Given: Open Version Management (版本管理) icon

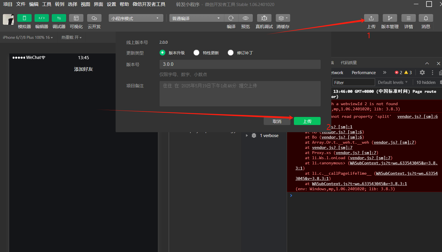Looking at the screenshot, I should tap(390, 18).
